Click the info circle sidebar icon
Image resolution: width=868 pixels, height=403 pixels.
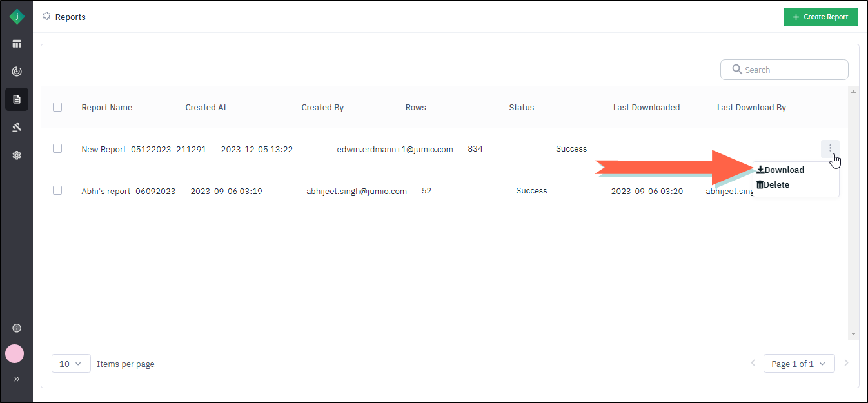(17, 328)
